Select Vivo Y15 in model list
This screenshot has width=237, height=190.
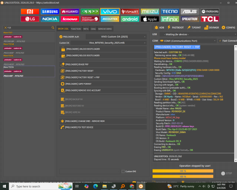point(29,37)
